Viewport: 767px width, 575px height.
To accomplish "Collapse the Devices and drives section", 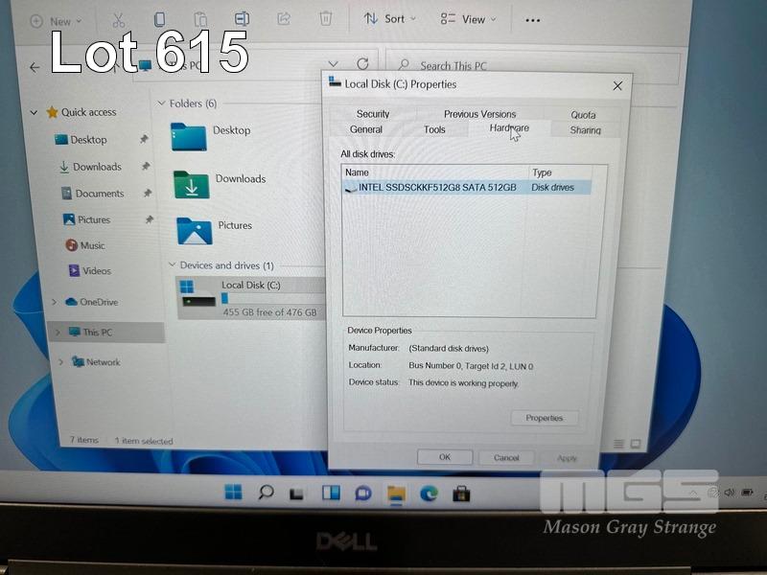I will click(172, 265).
